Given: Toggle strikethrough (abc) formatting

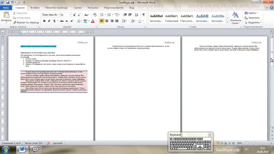Looking at the screenshot, I should (x=62, y=21).
